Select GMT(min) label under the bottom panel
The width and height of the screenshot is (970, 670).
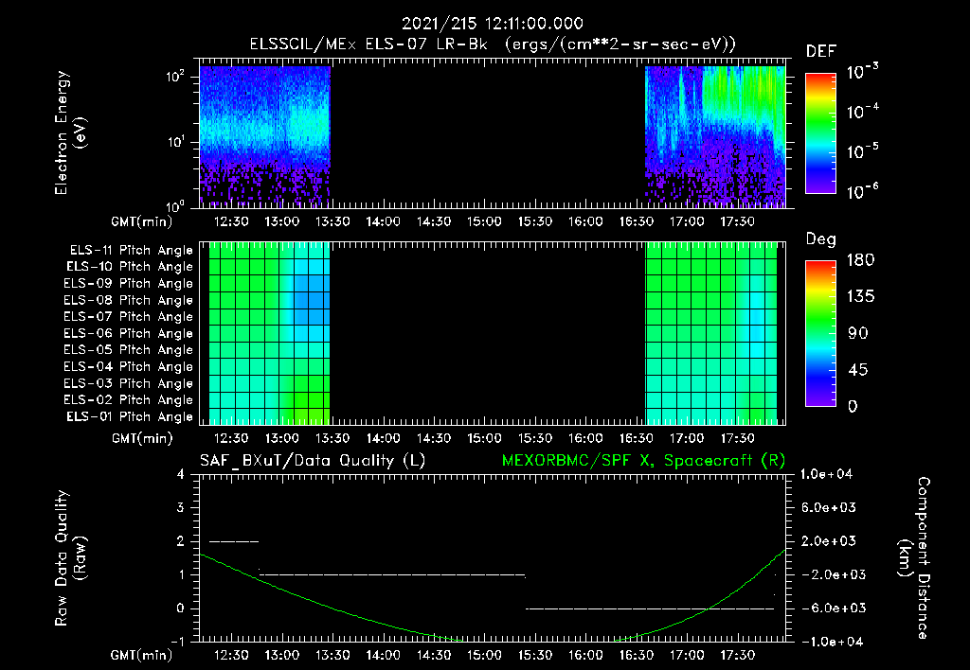142,655
